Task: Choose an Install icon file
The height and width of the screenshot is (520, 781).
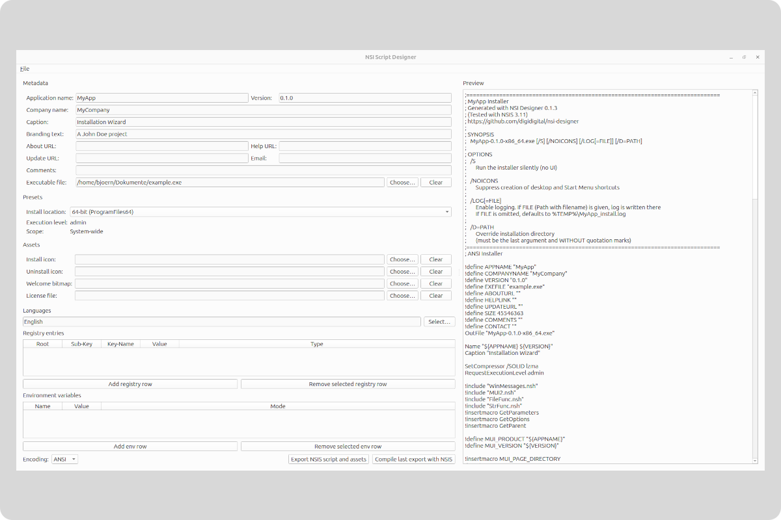Action: pos(402,259)
